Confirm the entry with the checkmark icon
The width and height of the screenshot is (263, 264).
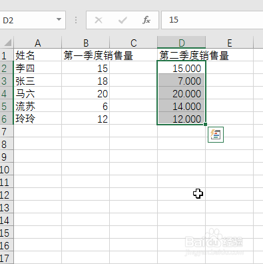(x=123, y=20)
